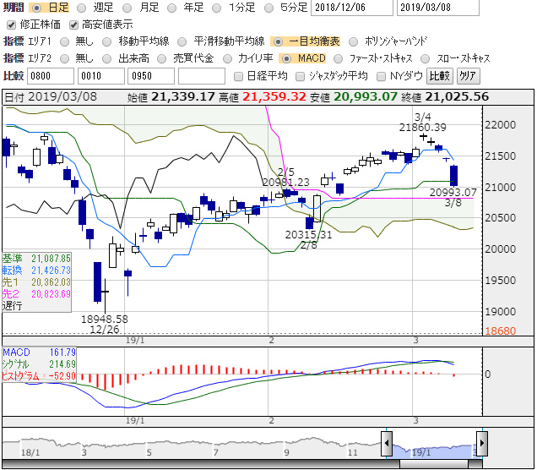Click the bottom horizontal scrollbar thumb

[434, 464]
